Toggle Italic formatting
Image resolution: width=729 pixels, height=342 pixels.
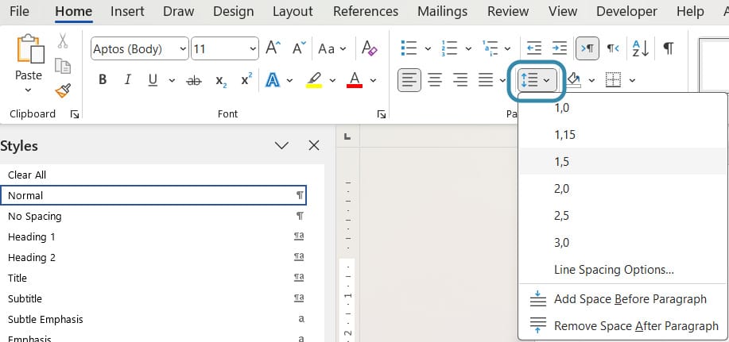pos(126,80)
